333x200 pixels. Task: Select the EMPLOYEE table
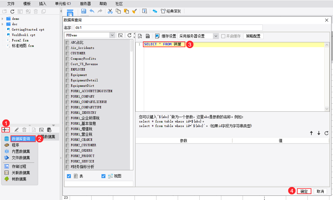point(78,69)
